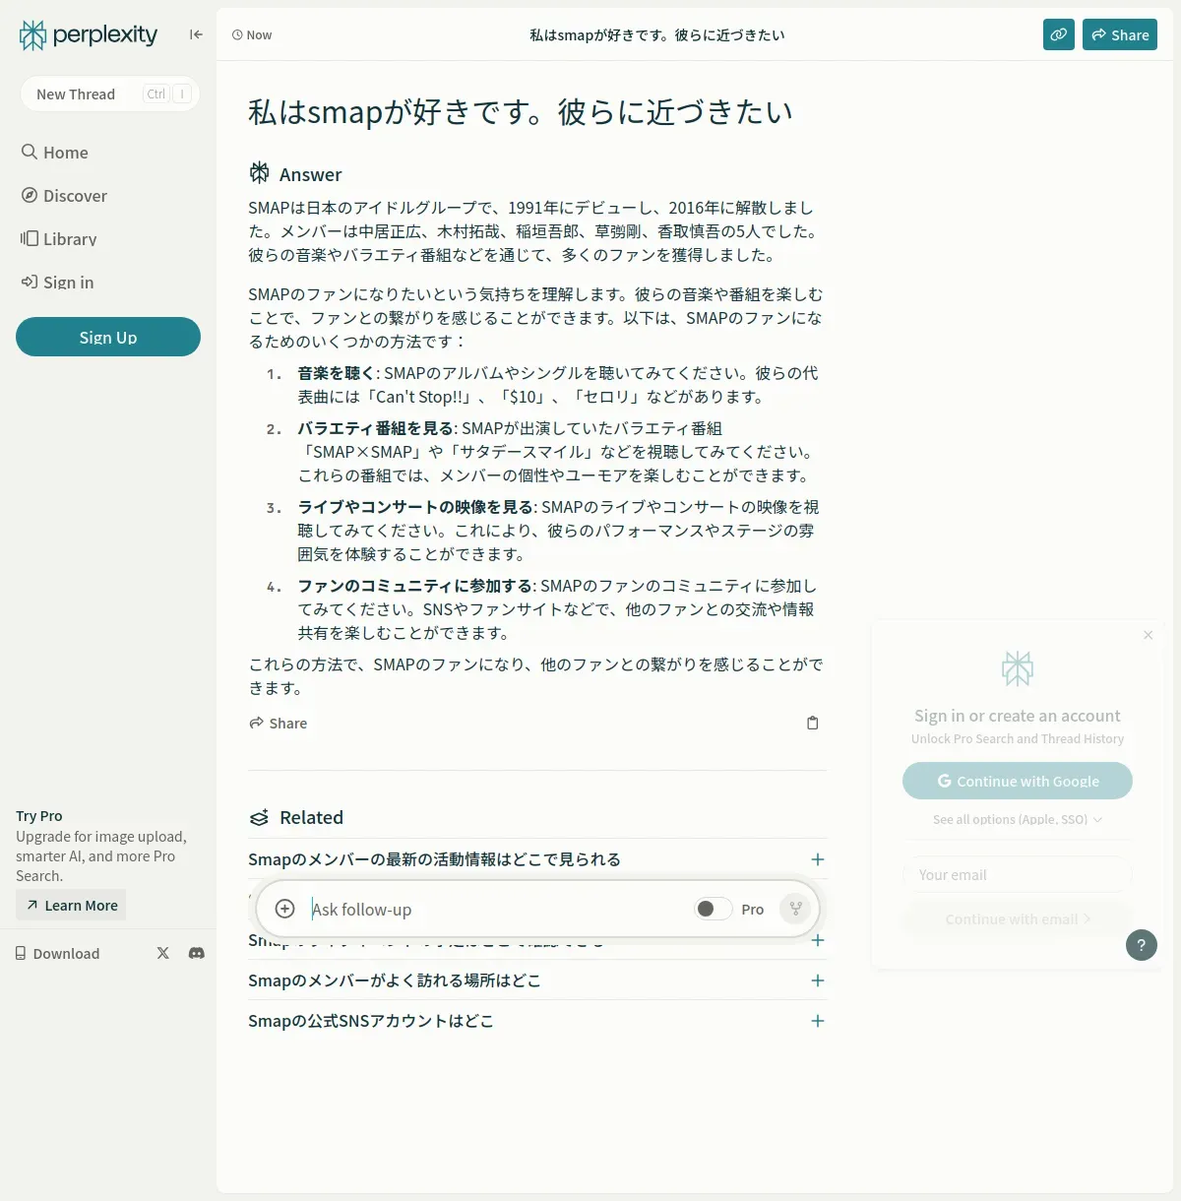The image size is (1181, 1201).
Task: Click related question text Smapのメンバーがよく訪れる場所はどこ
Action: click(x=394, y=980)
